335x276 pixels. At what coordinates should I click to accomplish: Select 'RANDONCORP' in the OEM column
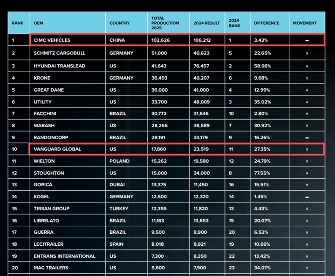(x=51, y=137)
